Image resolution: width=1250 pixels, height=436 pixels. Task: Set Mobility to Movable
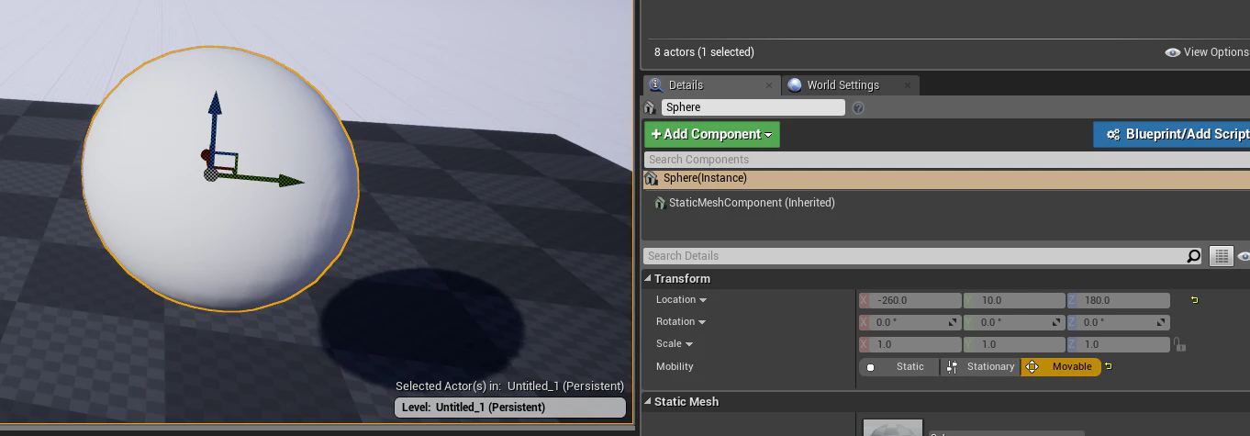tap(1061, 366)
